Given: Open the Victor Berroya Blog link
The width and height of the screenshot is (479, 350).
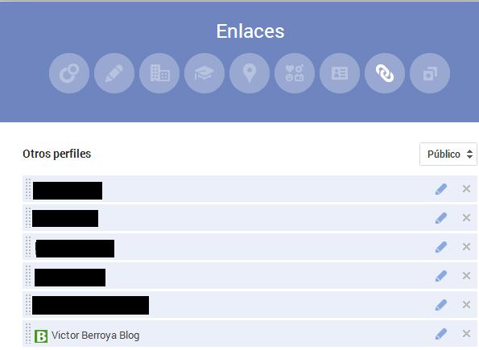Looking at the screenshot, I should (95, 336).
